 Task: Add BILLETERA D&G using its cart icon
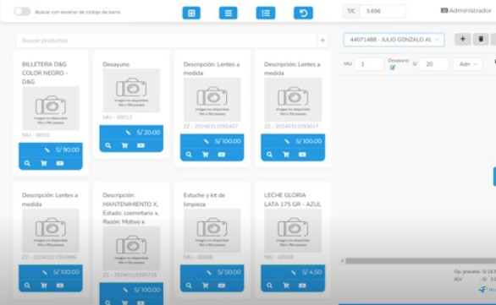pos(44,163)
